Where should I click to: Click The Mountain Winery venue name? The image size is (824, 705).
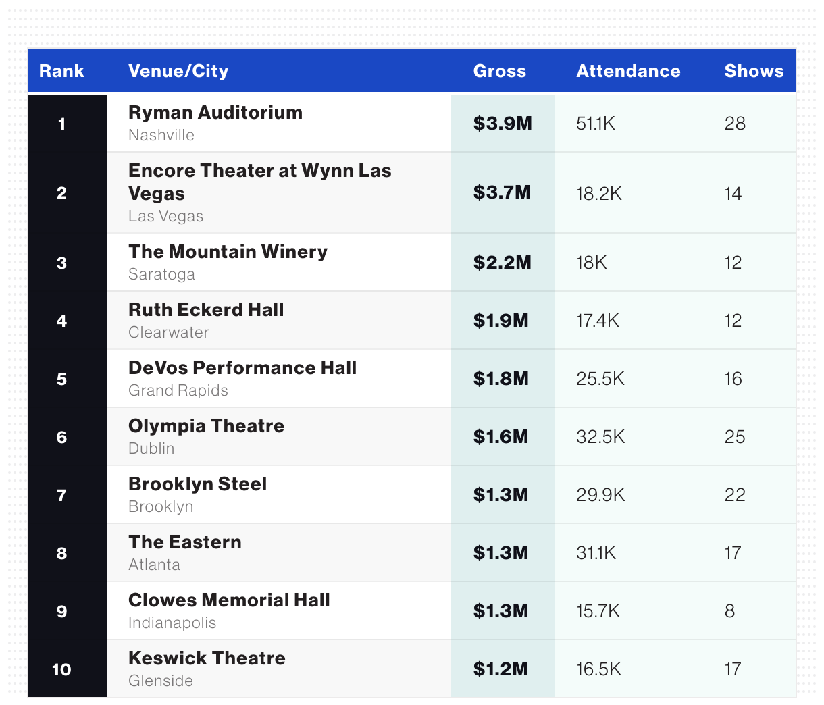228,252
